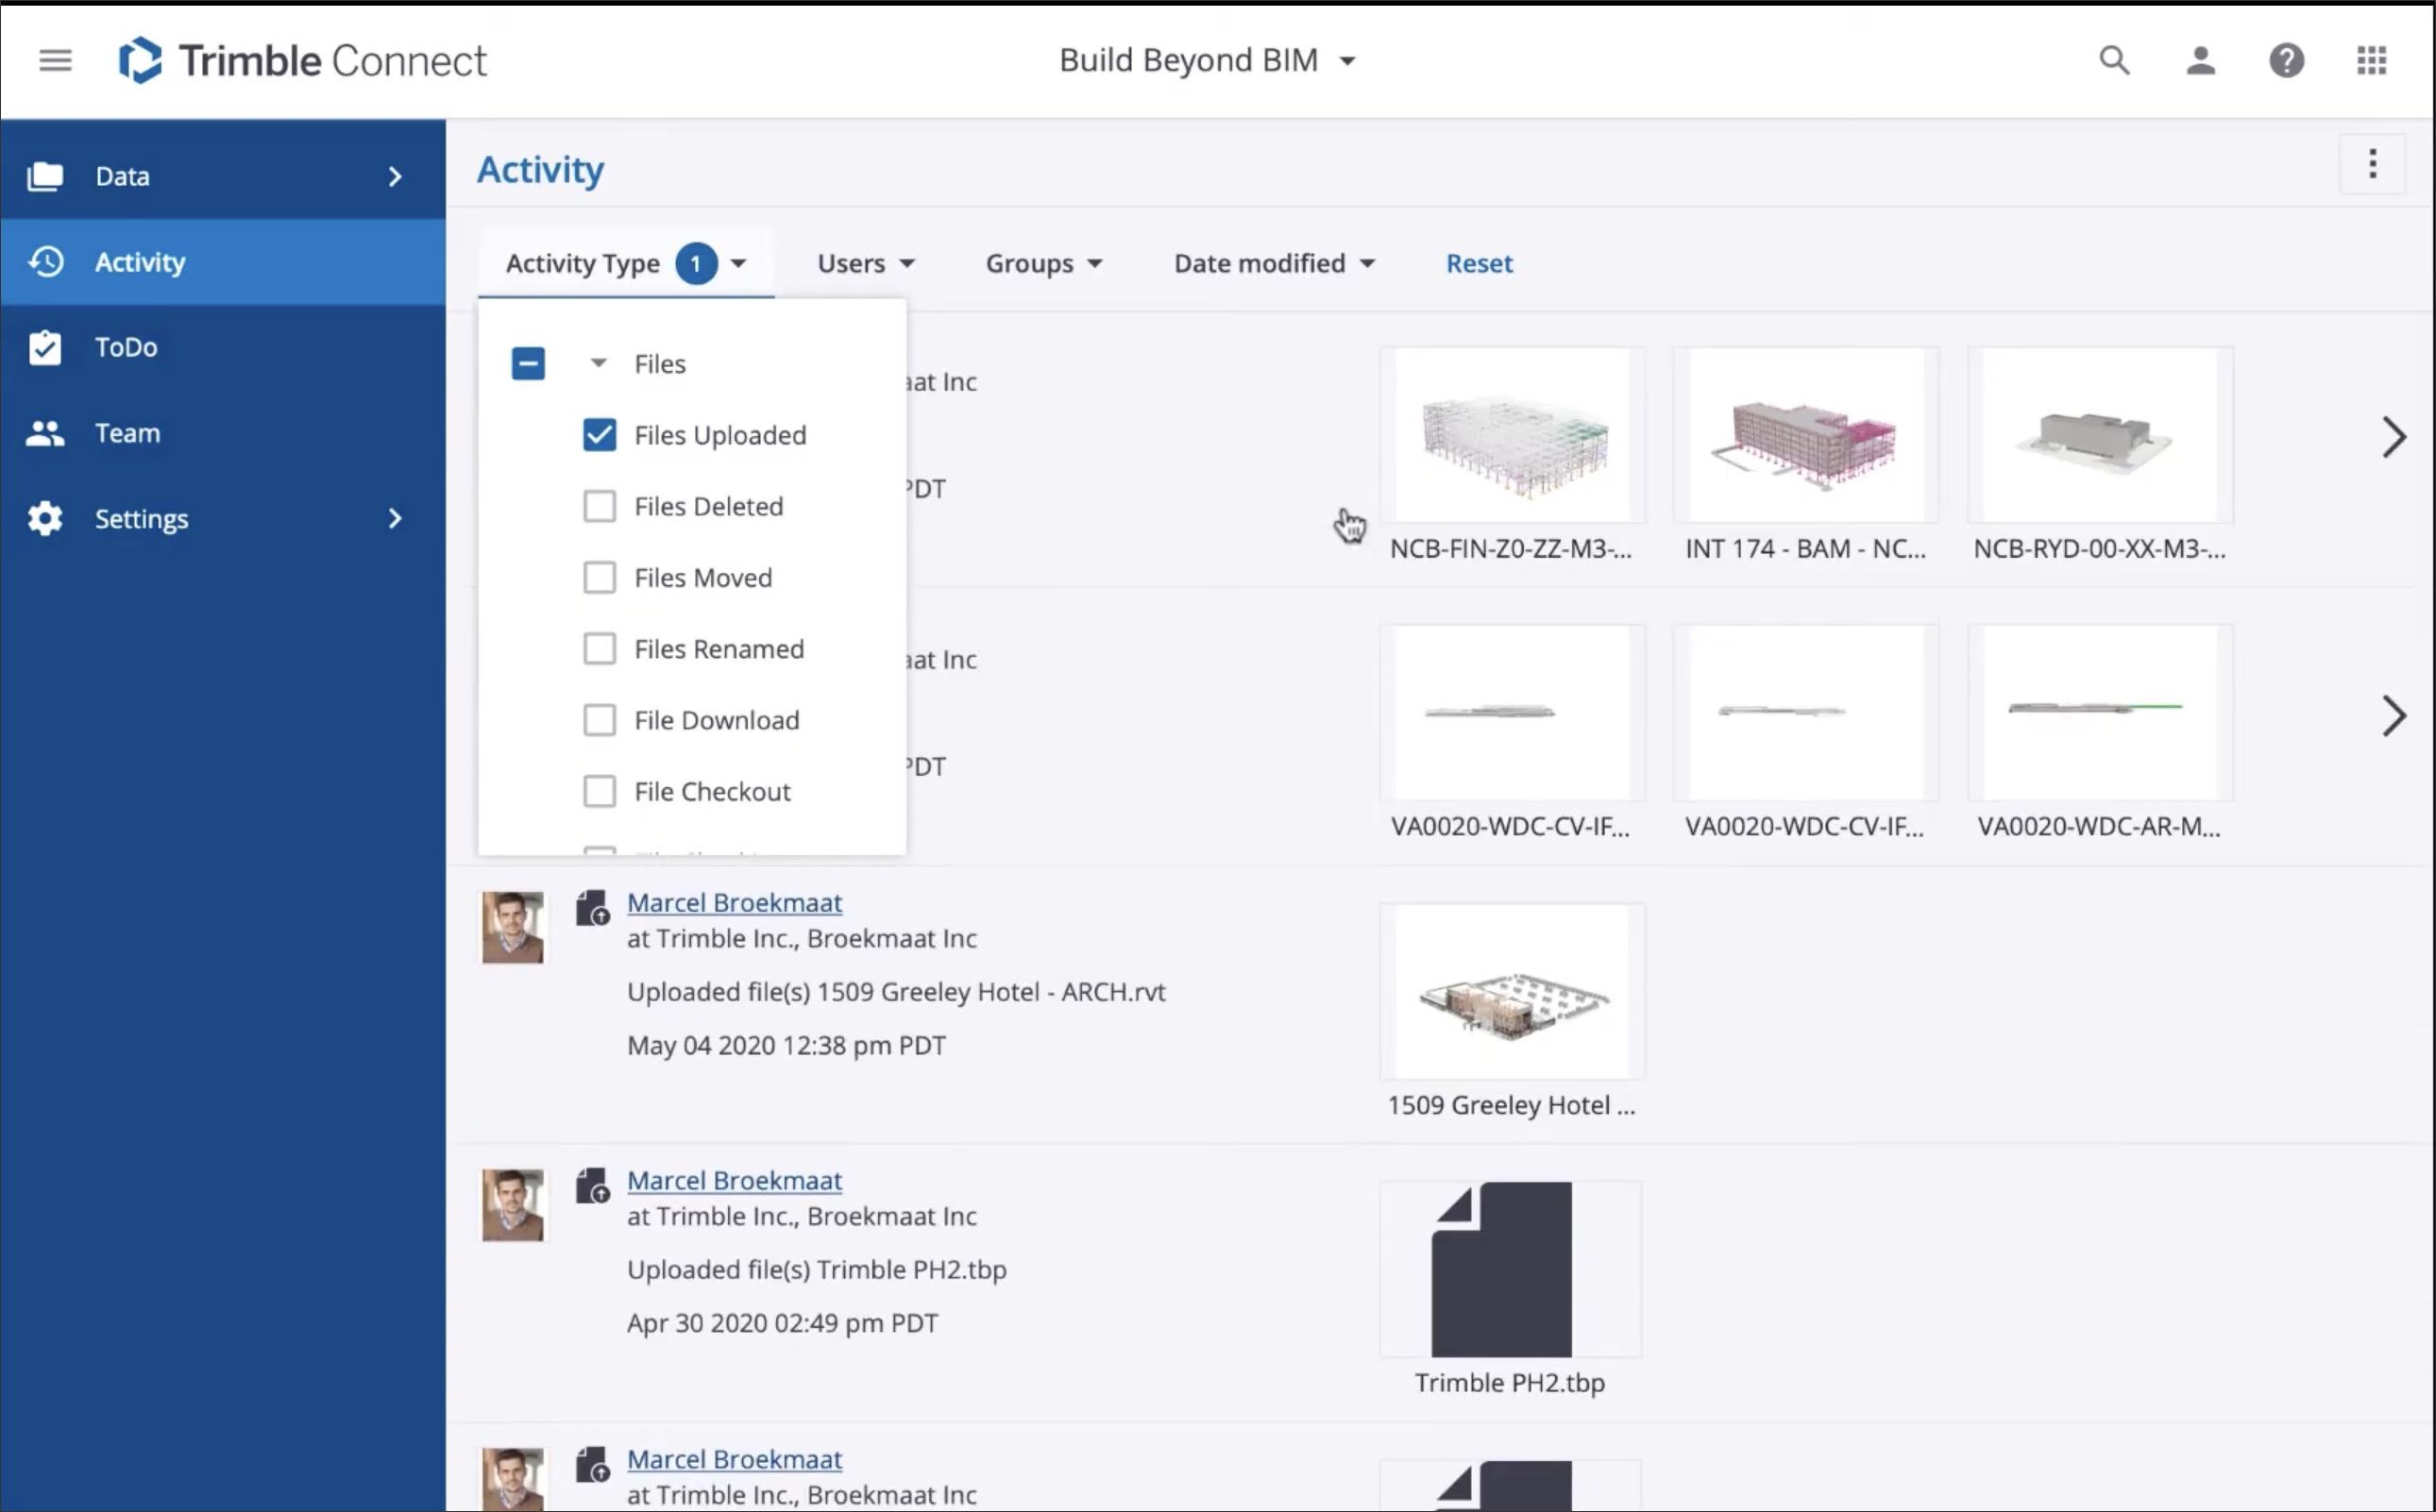Click the Trimble PH2.tbp document file icon

[1500, 1269]
